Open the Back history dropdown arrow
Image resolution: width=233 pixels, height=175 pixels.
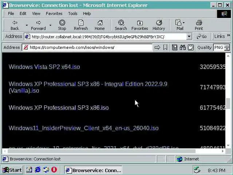click(27, 25)
